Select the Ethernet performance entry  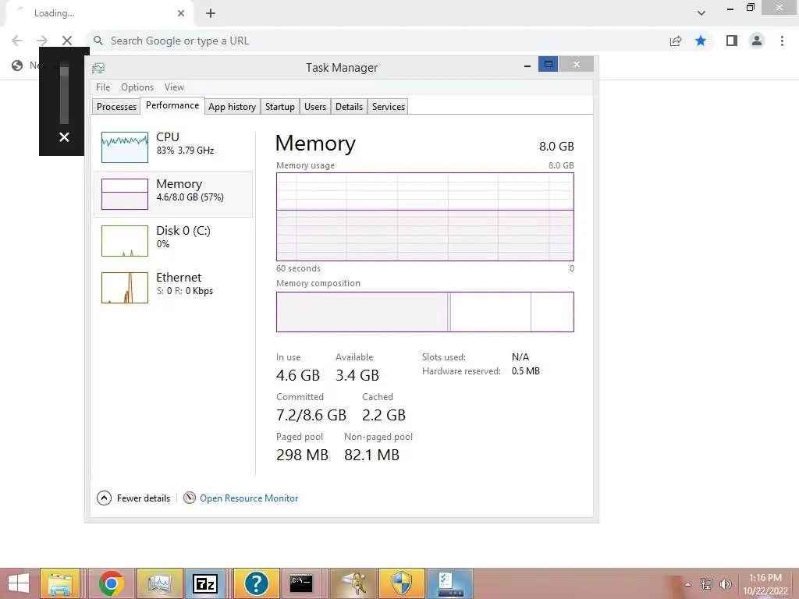click(173, 287)
